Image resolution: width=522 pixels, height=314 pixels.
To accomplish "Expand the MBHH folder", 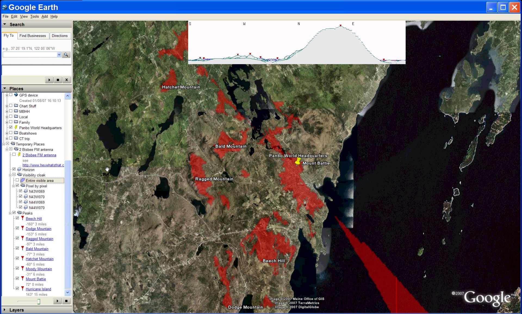I will point(7,111).
